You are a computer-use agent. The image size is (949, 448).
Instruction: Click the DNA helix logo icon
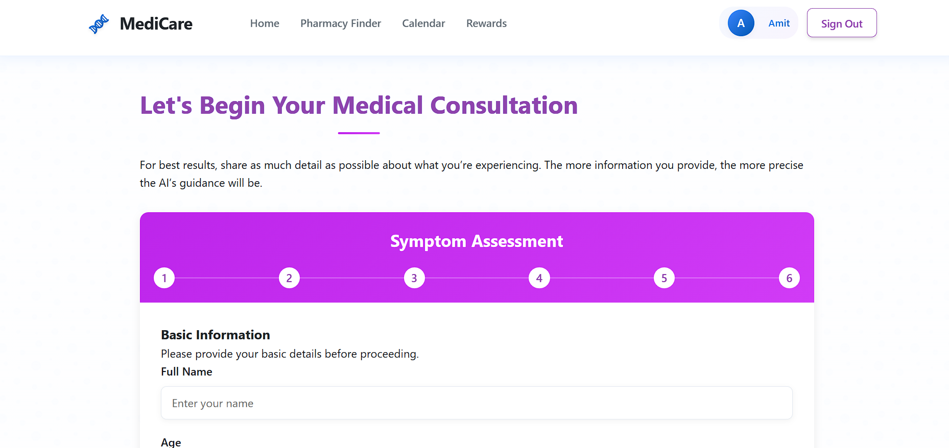[x=99, y=24]
